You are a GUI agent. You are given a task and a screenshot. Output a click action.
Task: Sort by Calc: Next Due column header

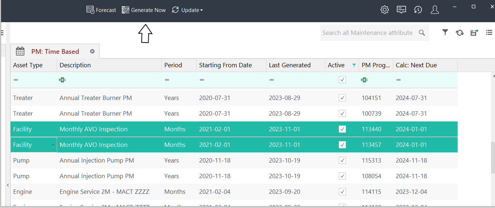(x=425, y=65)
